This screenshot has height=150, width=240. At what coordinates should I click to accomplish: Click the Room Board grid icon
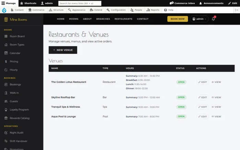point(6,36)
